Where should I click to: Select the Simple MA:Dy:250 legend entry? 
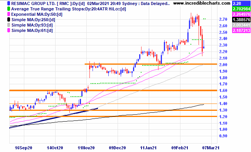click(33, 20)
